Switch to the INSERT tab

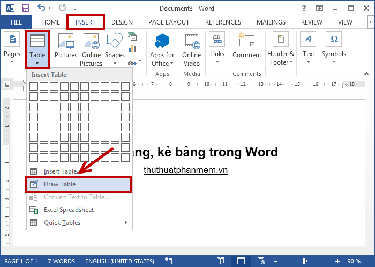pyautogui.click(x=85, y=22)
